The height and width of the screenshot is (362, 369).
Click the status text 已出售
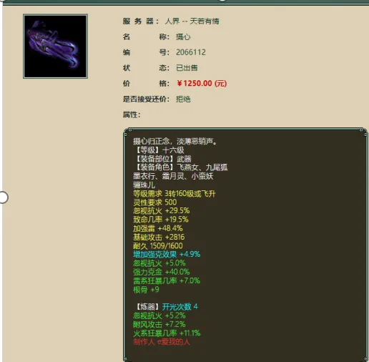187,68
